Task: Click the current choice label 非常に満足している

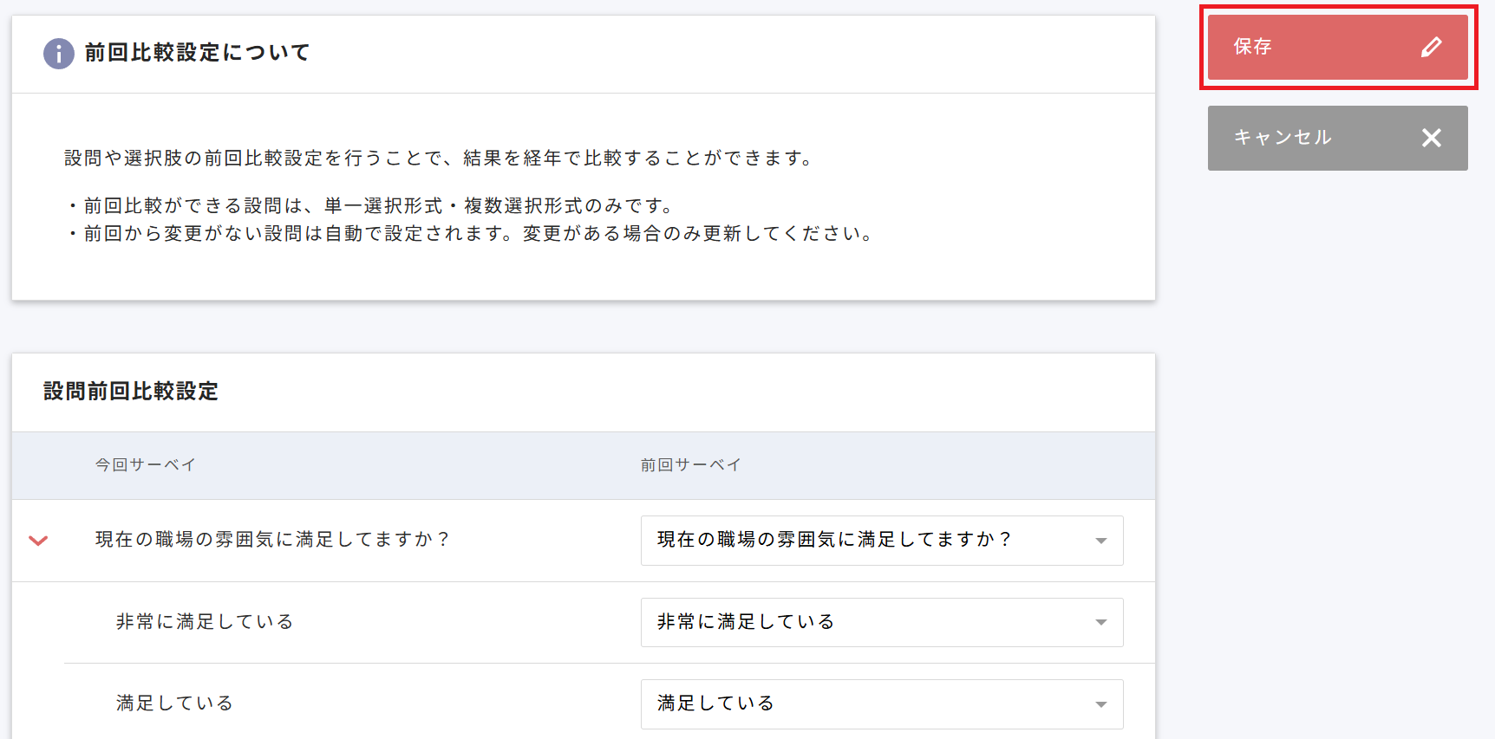Action: [x=206, y=622]
